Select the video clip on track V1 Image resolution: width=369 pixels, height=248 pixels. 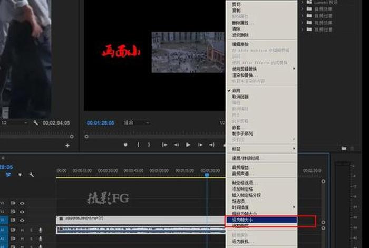pyautogui.click(x=141, y=220)
